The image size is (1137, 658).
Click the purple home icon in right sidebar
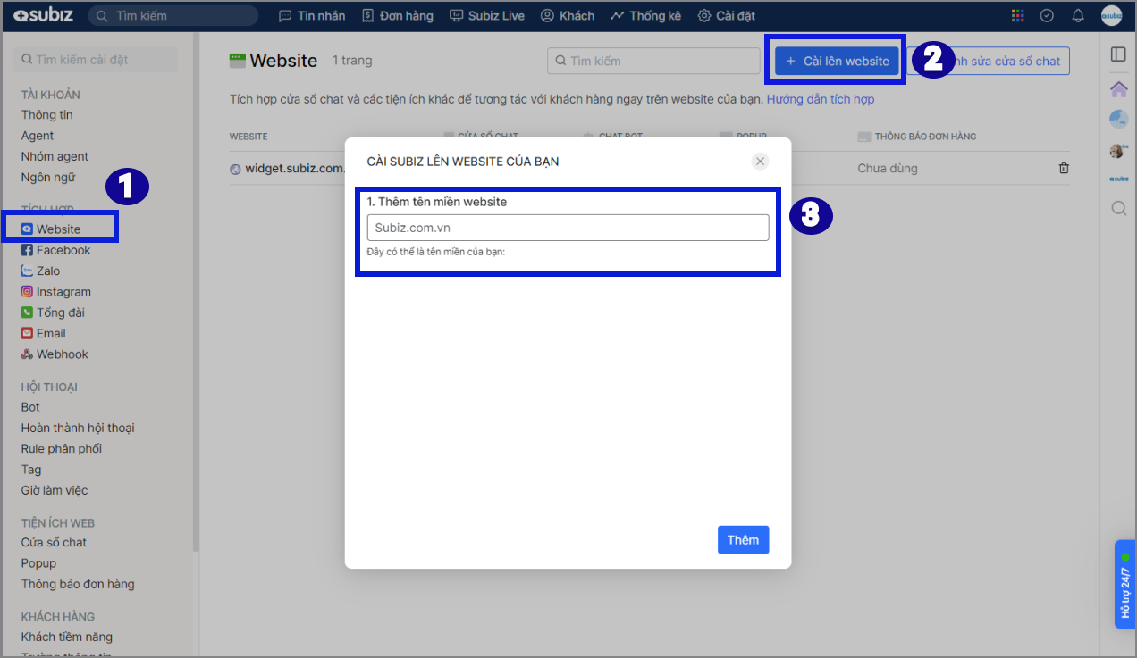click(1118, 89)
